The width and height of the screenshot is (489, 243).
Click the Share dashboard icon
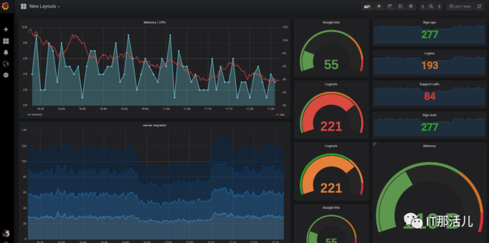click(x=389, y=6)
